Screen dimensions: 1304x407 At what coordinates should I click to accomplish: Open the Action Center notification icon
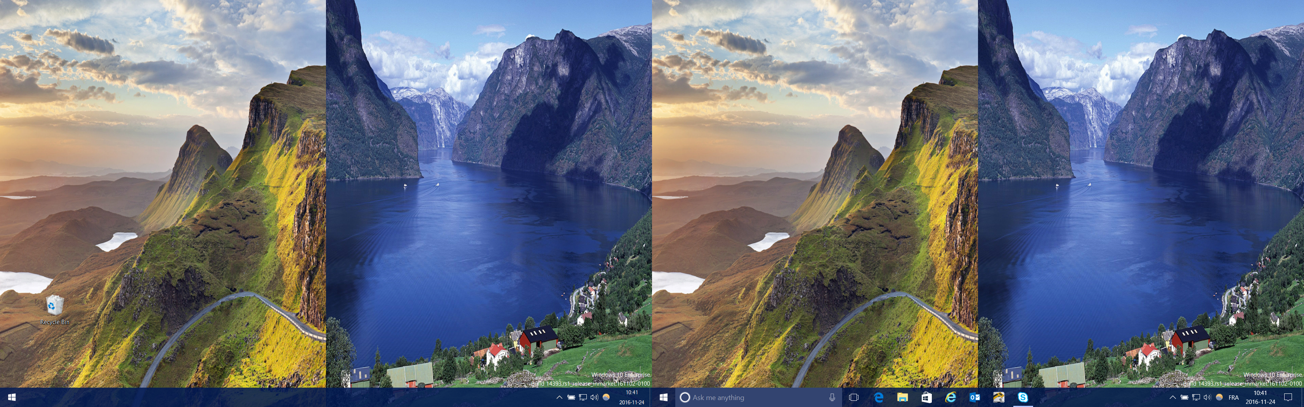(x=1288, y=398)
